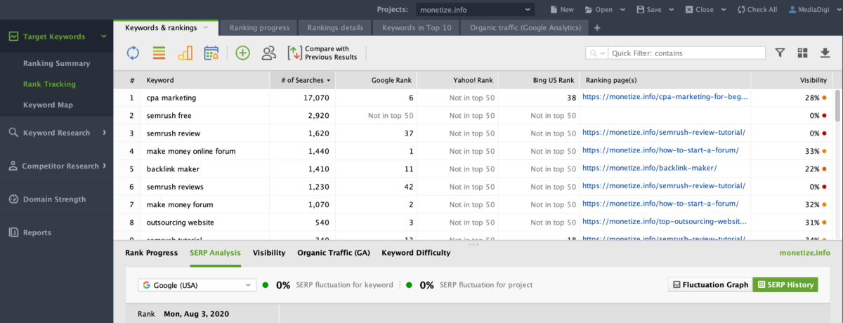Open the Google (USA) search engine dropdown
843x323 pixels.
point(197,285)
